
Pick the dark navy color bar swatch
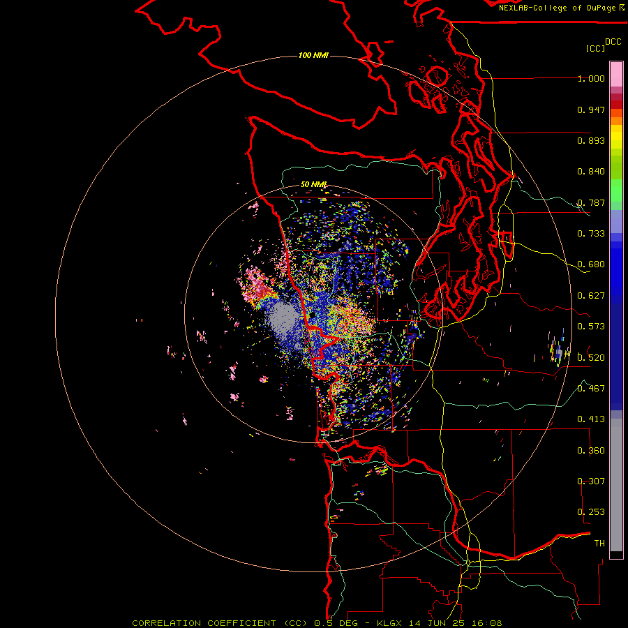(x=616, y=357)
